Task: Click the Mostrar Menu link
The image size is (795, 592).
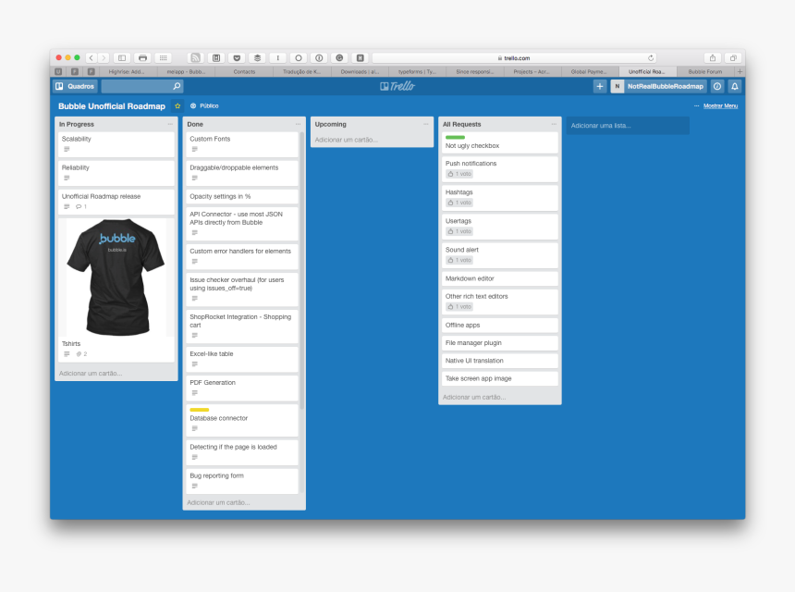Action: [x=720, y=106]
